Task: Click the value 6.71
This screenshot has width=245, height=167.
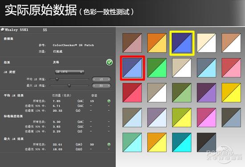Action: (57, 106)
